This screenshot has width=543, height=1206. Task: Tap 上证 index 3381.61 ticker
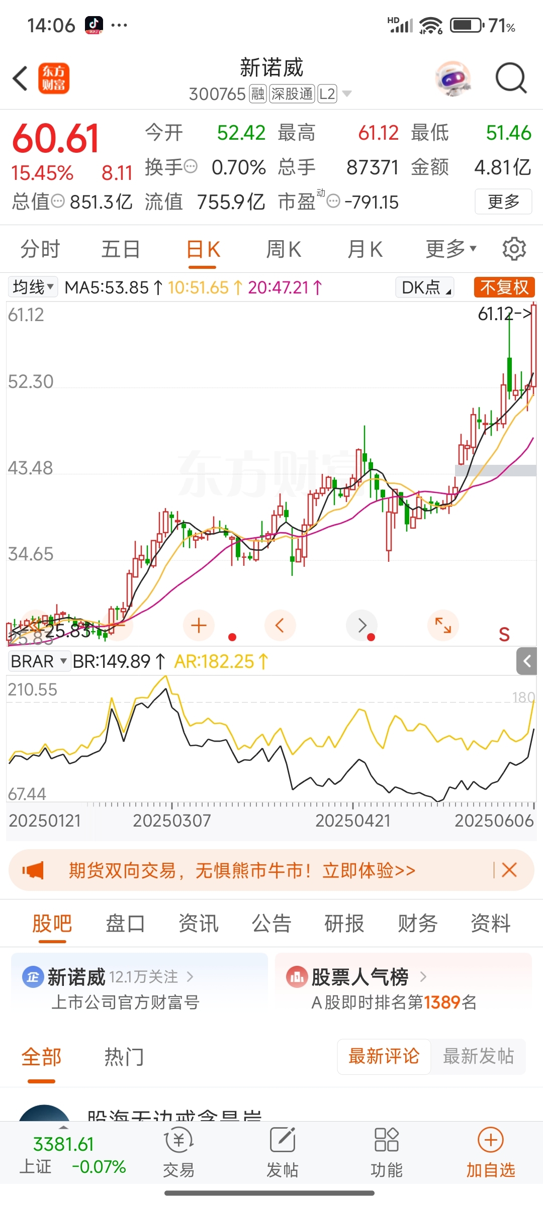72,1155
